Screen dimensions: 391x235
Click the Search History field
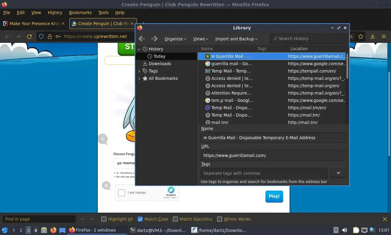coord(309,39)
